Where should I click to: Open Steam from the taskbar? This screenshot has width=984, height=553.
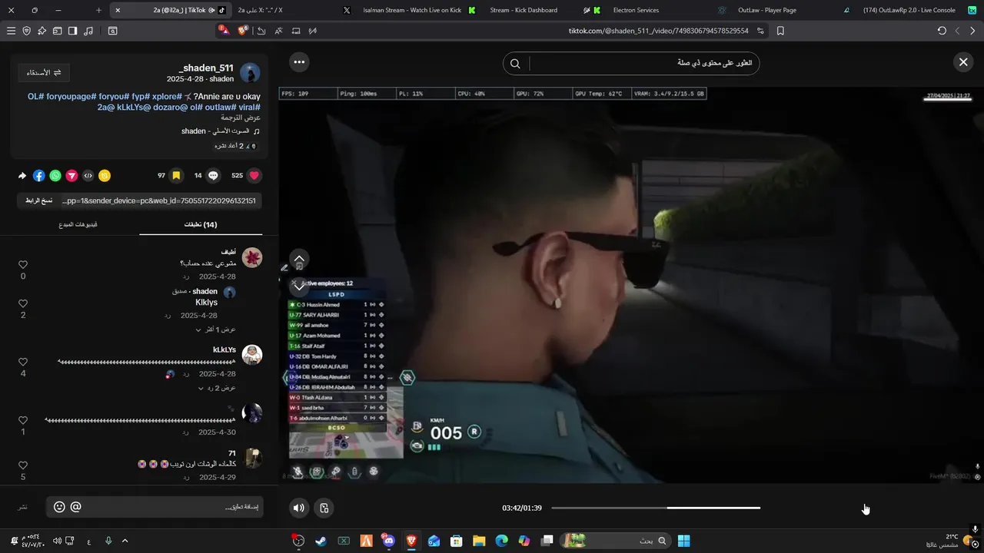pyautogui.click(x=321, y=541)
